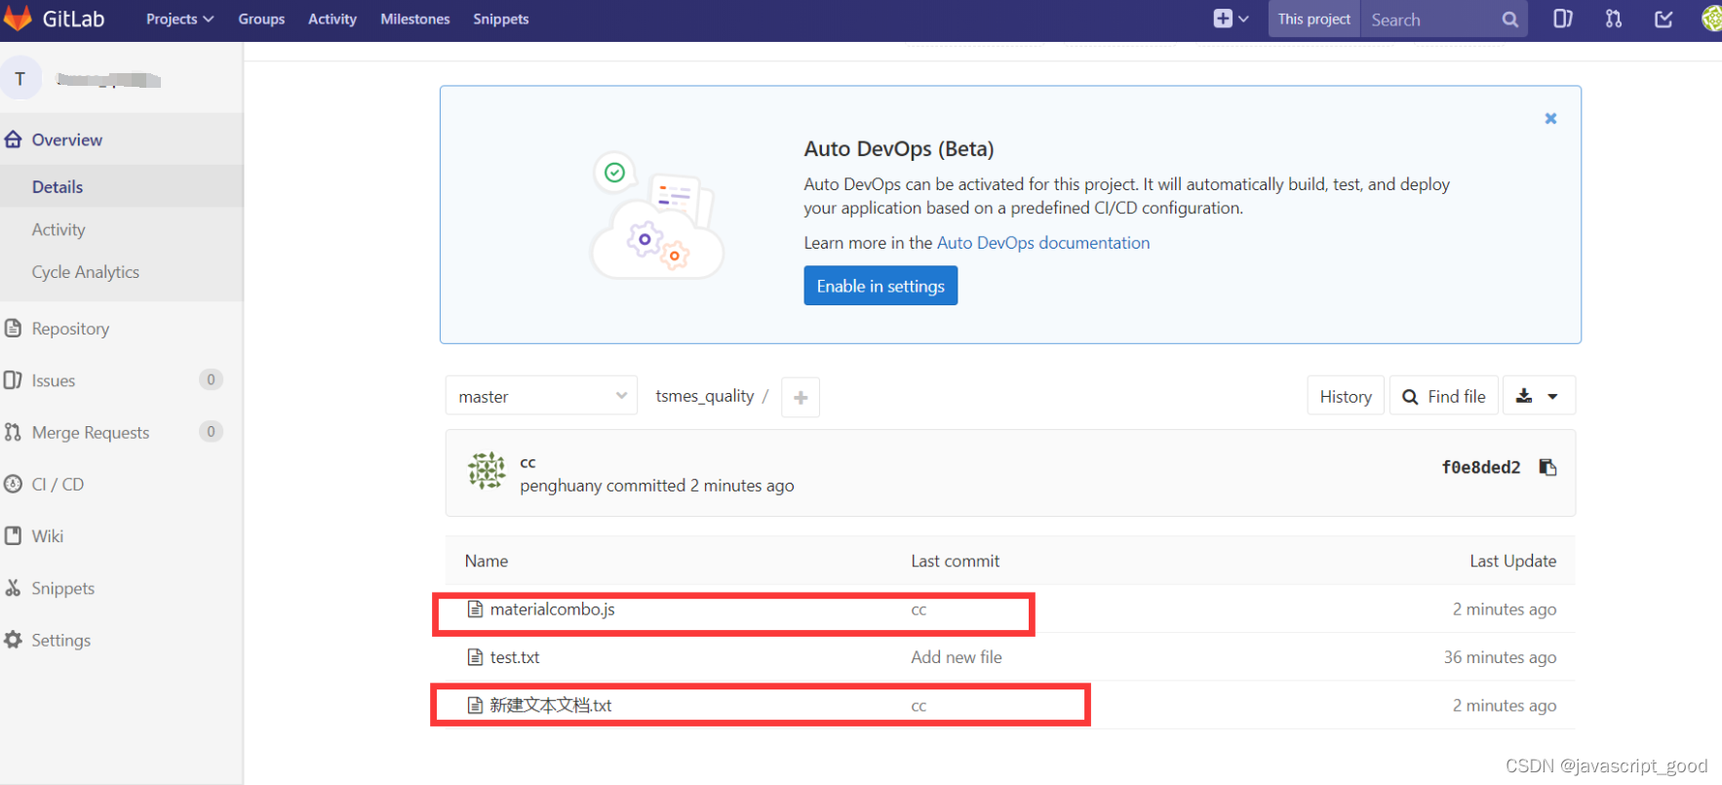
Task: Click the project avatar letter T
Action: coord(20,79)
